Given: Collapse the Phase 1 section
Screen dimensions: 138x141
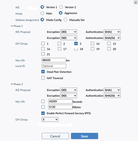Looking at the screenshot, I should click(12, 26).
